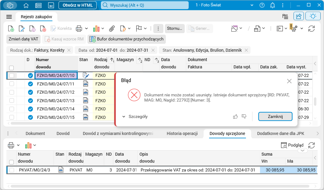Screen dimensions: 324x190
Task: Toggle select-all checkbox in lower table header
Action: point(12,162)
